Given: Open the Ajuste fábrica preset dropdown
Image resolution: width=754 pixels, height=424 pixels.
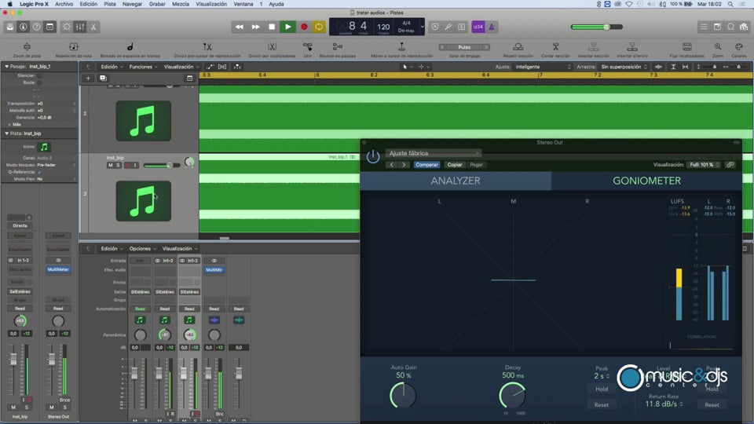Looking at the screenshot, I should pos(434,153).
